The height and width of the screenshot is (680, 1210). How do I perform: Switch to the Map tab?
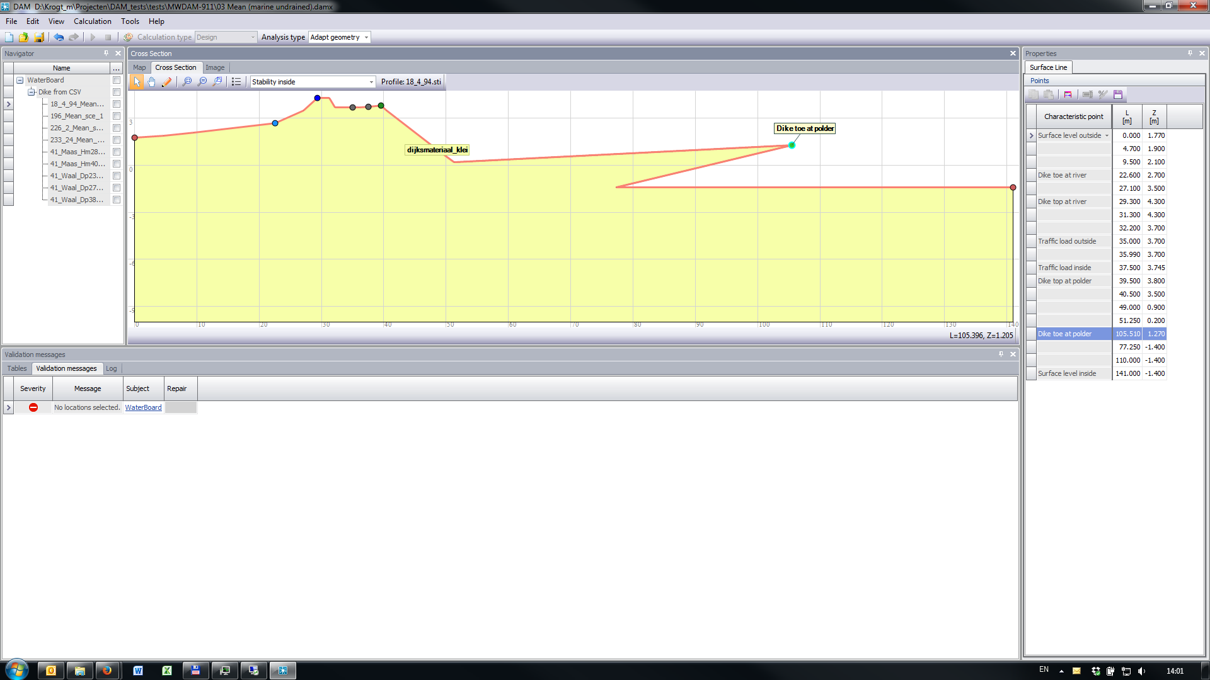pyautogui.click(x=139, y=67)
